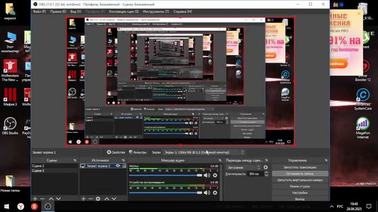Open the Коллекция сцен menu
The image size is (378, 212).
(123, 12)
